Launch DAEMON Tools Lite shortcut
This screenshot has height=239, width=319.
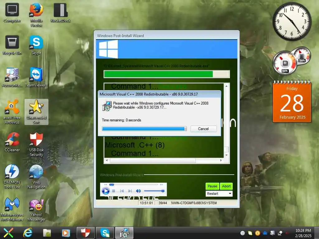point(12,177)
